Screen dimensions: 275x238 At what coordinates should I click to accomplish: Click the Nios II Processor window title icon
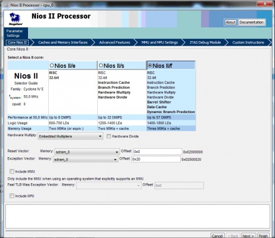pos(7,5)
